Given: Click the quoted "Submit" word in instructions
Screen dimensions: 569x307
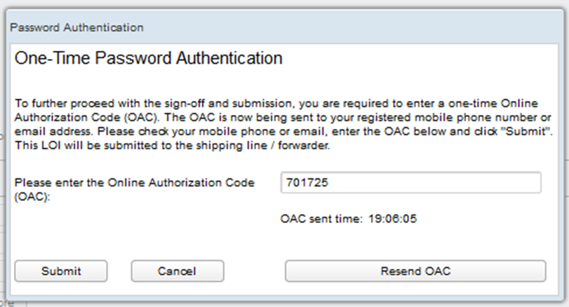Looking at the screenshot, I should (x=531, y=130).
